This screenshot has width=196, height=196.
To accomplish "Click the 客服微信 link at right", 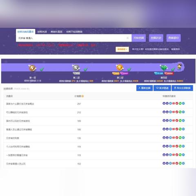I will 176,49.
